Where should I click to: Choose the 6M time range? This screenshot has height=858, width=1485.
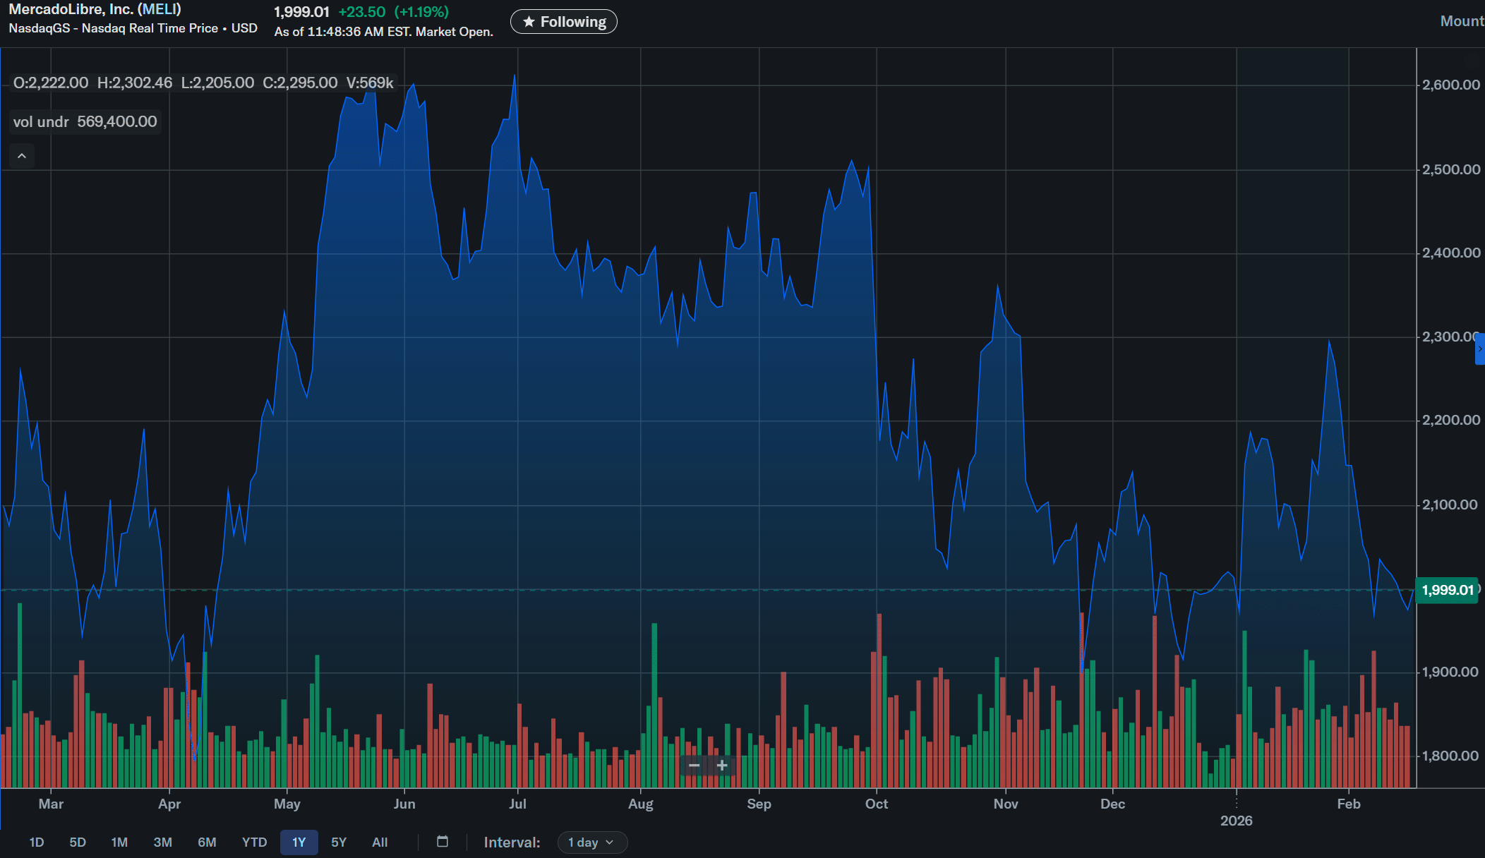207,842
